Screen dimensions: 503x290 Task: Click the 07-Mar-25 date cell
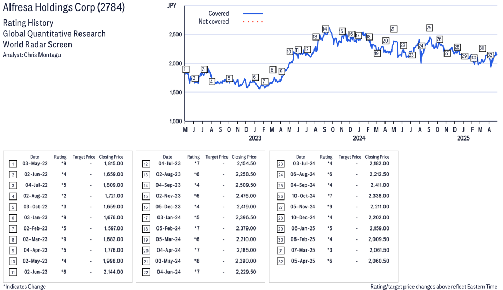[303, 250]
